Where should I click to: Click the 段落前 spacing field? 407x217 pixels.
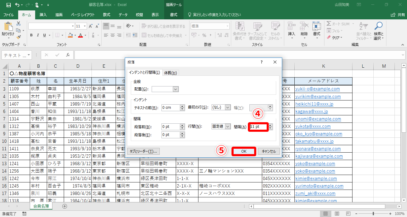[171, 127]
